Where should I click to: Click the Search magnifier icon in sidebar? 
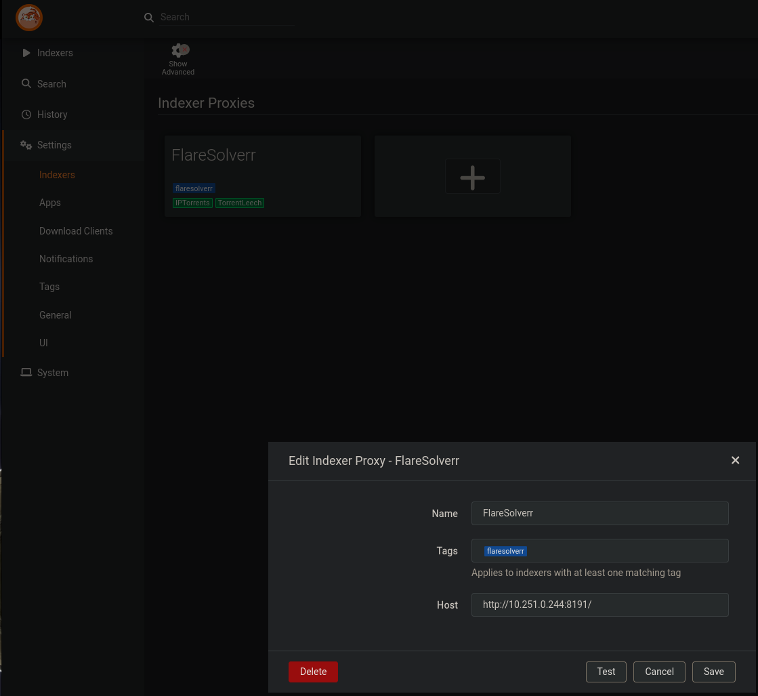point(26,83)
